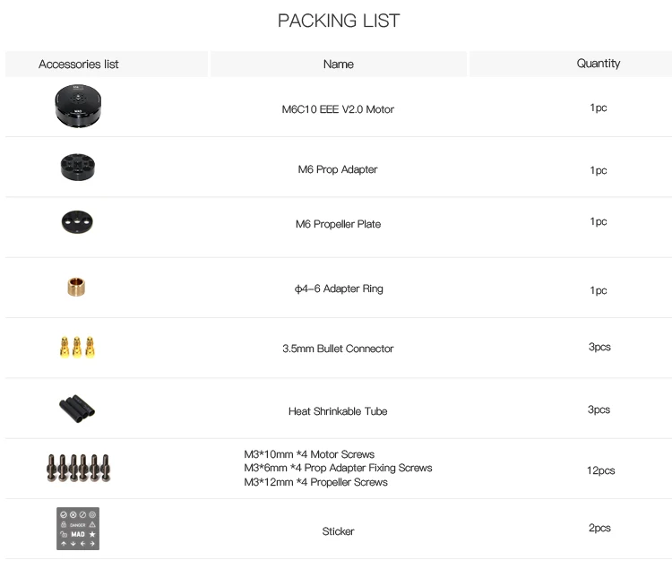Select the M6 Prop Adapter picture
This screenshot has height=586, width=672.
tap(78, 168)
